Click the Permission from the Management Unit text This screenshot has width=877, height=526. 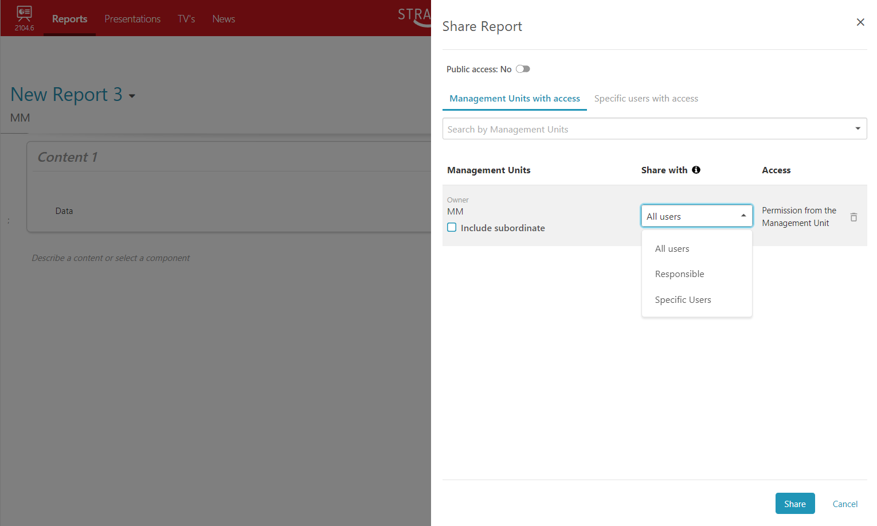tap(798, 217)
